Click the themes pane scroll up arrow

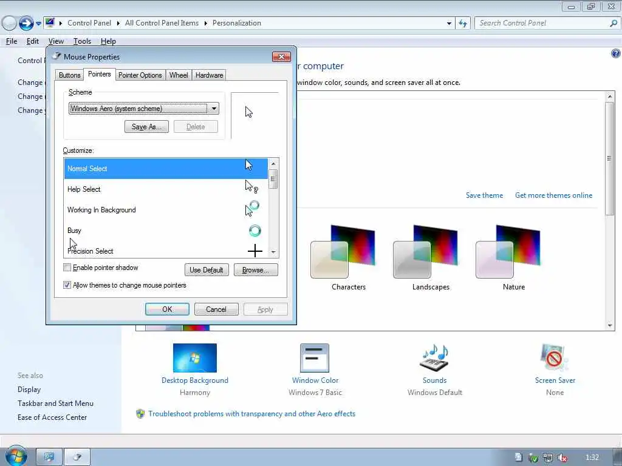610,96
